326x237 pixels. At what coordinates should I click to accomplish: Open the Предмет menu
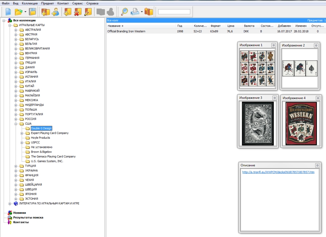pos(48,3)
